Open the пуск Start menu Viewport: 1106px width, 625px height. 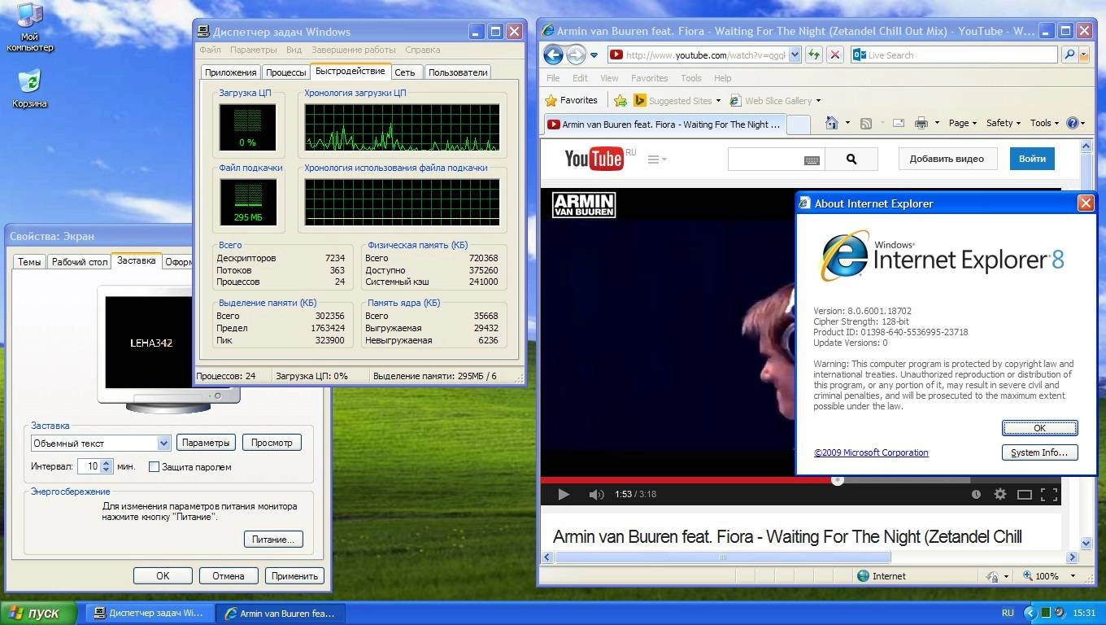click(x=38, y=613)
